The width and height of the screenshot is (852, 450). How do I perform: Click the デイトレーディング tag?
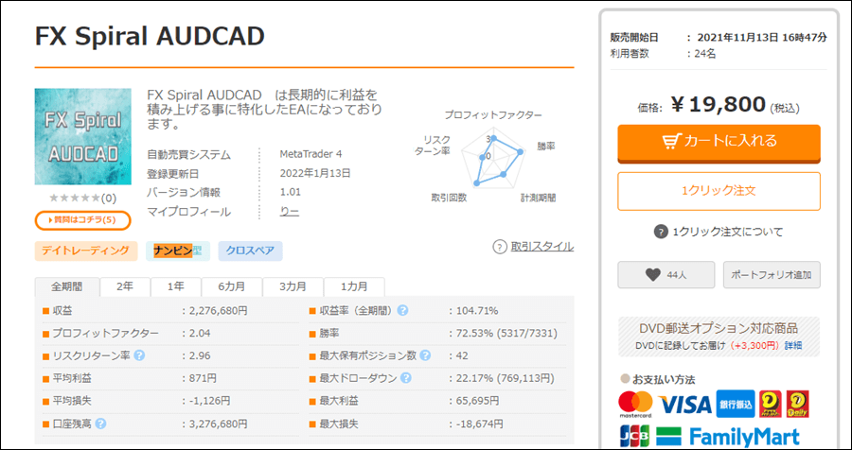pyautogui.click(x=86, y=251)
